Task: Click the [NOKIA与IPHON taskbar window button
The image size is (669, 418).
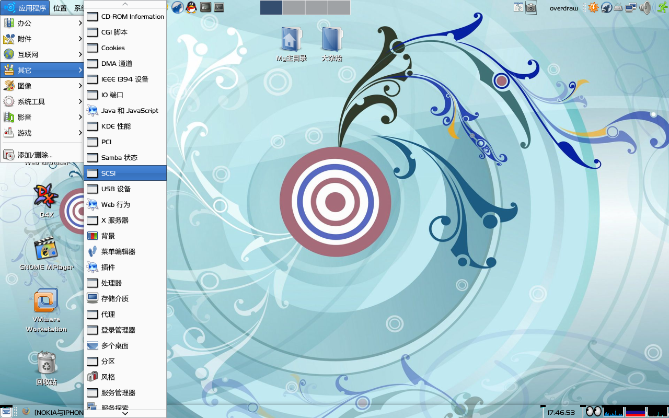Action: click(x=52, y=412)
